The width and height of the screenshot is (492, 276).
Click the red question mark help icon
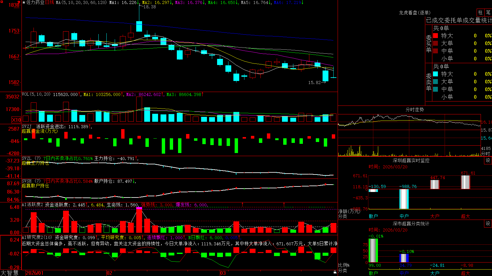pyautogui.click(x=19, y=2)
